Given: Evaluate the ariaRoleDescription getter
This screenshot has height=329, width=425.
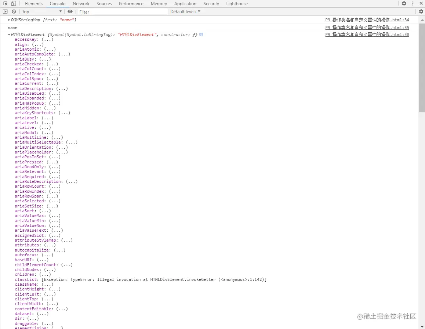Looking at the screenshot, I should tap(72, 181).
